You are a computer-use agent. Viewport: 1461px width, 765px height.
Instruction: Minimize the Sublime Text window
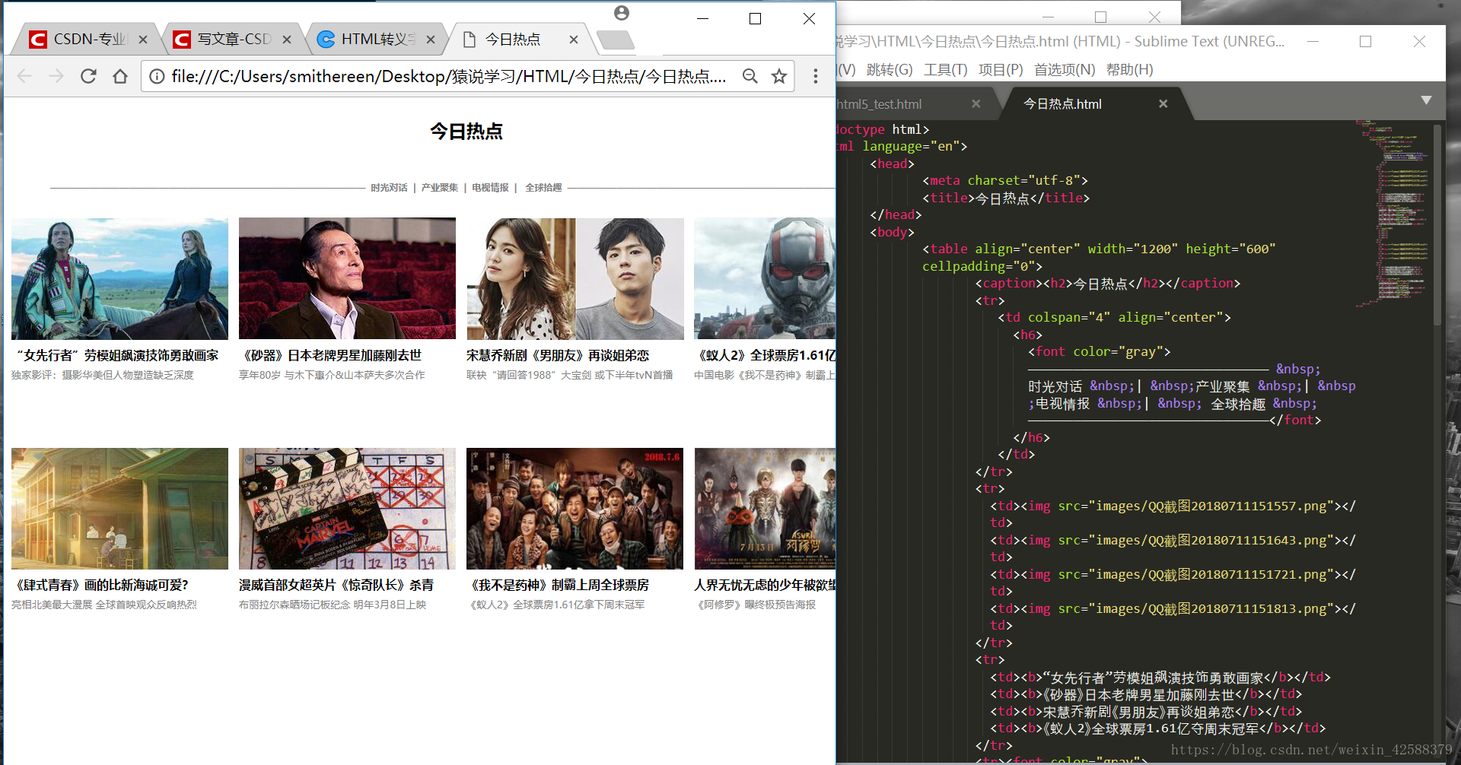(1313, 42)
